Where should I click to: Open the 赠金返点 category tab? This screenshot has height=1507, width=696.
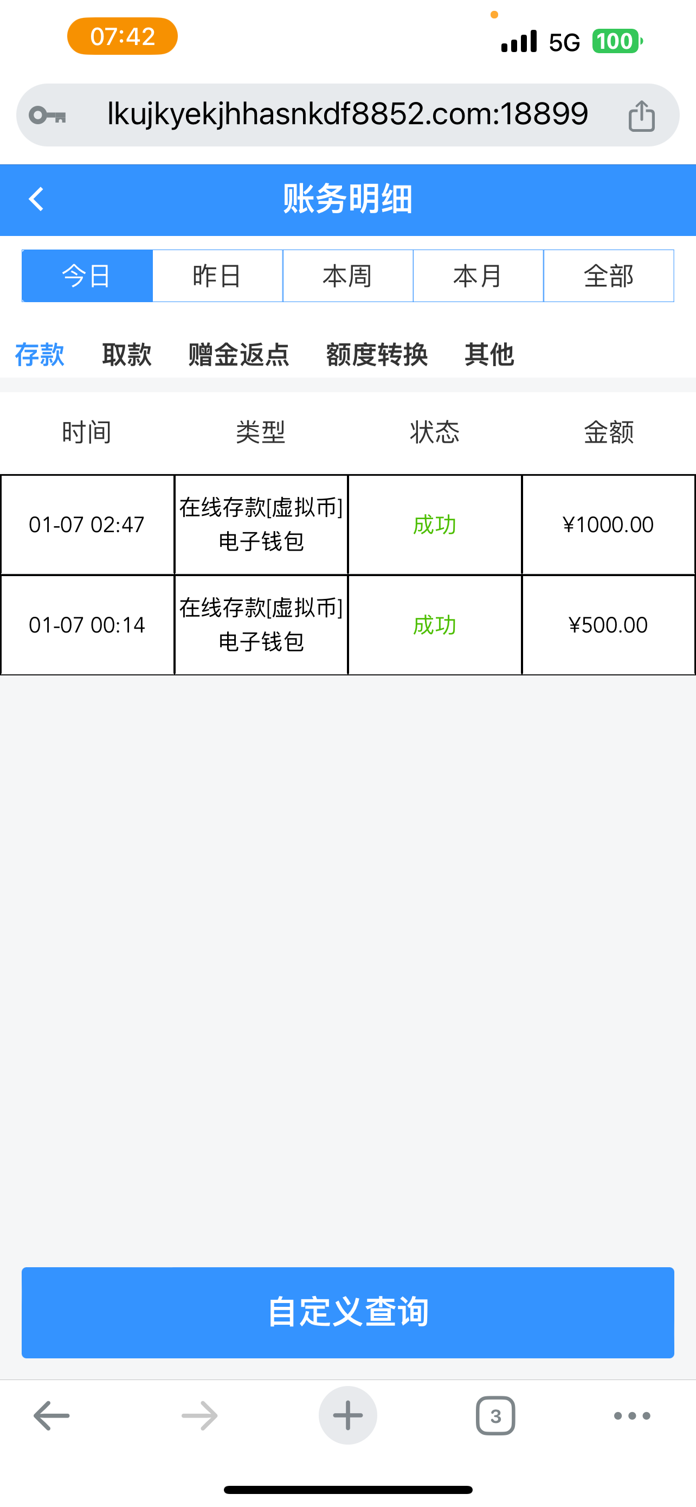(x=239, y=355)
